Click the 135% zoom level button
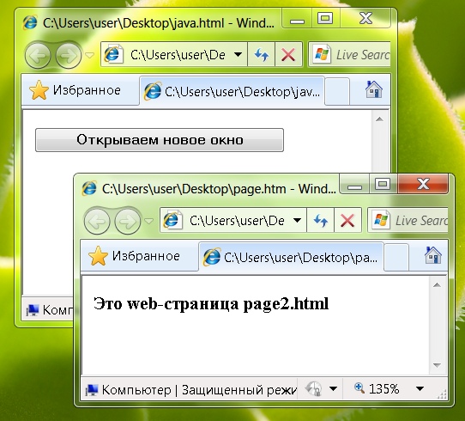Viewport: 465px width, 421px height. (377, 388)
